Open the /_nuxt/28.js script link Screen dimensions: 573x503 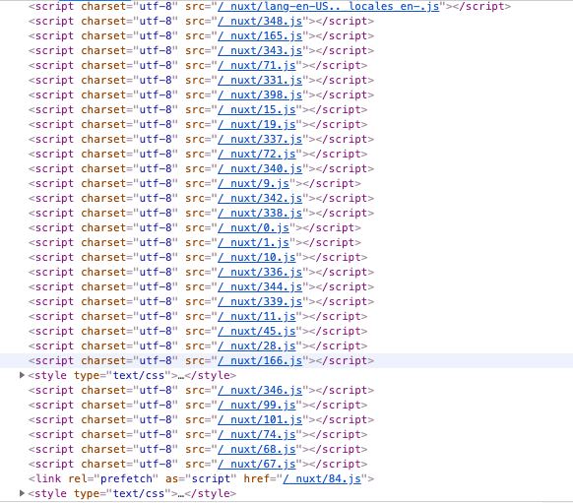[257, 346]
